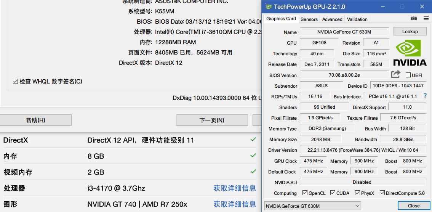
Task: Toggle the OpenCL checkbox
Action: click(305, 193)
